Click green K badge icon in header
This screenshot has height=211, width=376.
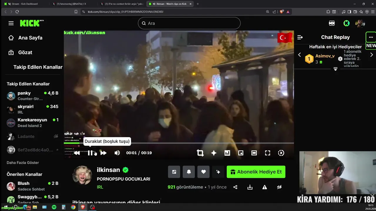(x=347, y=23)
